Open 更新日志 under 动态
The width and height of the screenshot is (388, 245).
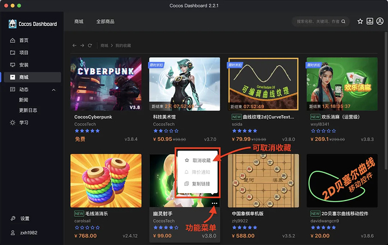pyautogui.click(x=28, y=110)
